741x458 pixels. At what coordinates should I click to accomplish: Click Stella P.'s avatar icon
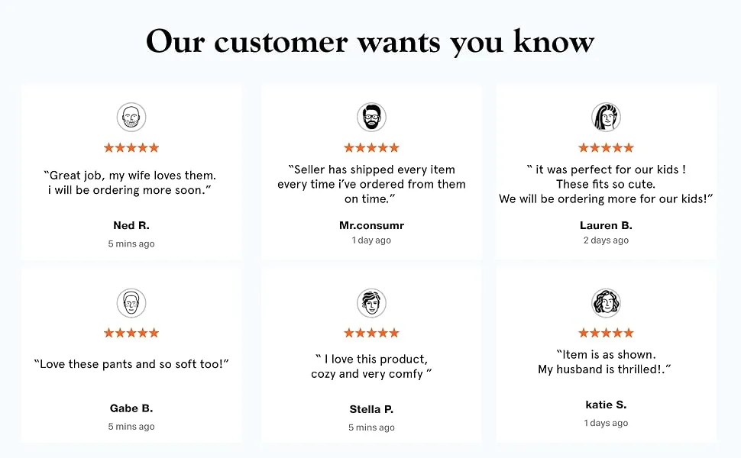tap(371, 302)
